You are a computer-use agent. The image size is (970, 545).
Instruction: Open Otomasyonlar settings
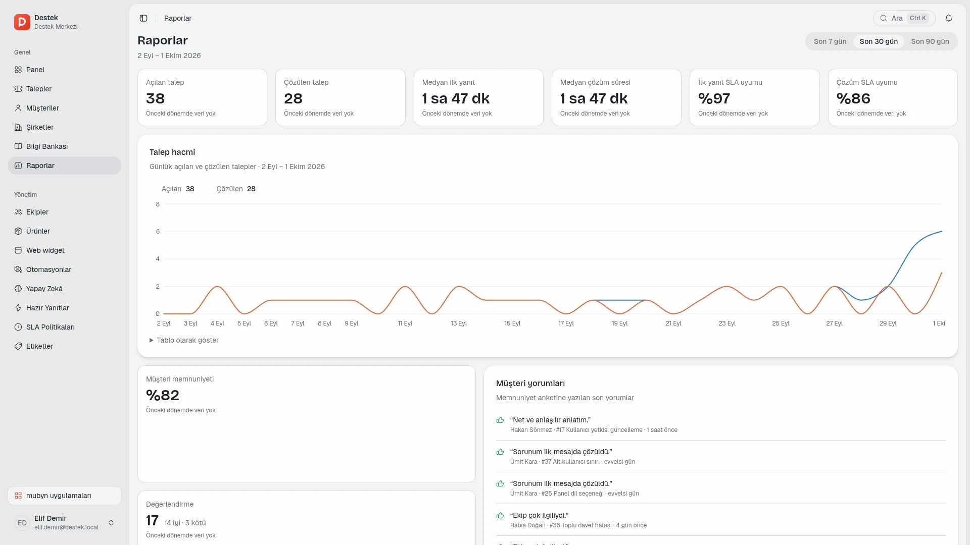pyautogui.click(x=65, y=269)
